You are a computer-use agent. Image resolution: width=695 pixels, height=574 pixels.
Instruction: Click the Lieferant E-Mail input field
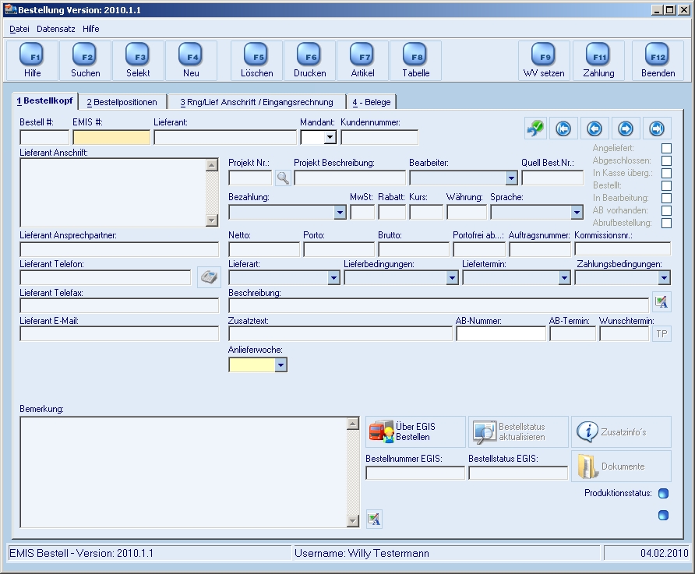tap(119, 334)
